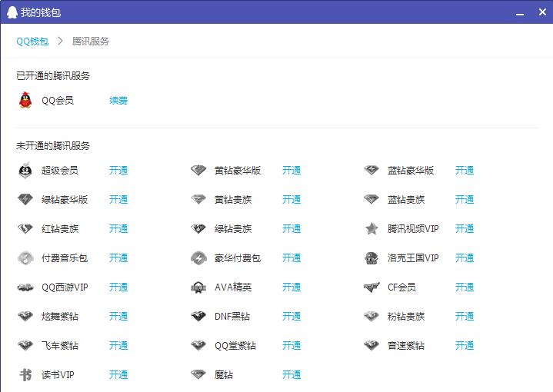Activate 绿钻豪华版 with 开通 link
The image size is (553, 392).
[118, 200]
